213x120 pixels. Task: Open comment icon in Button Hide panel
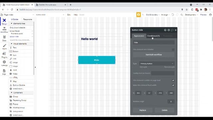point(172,30)
